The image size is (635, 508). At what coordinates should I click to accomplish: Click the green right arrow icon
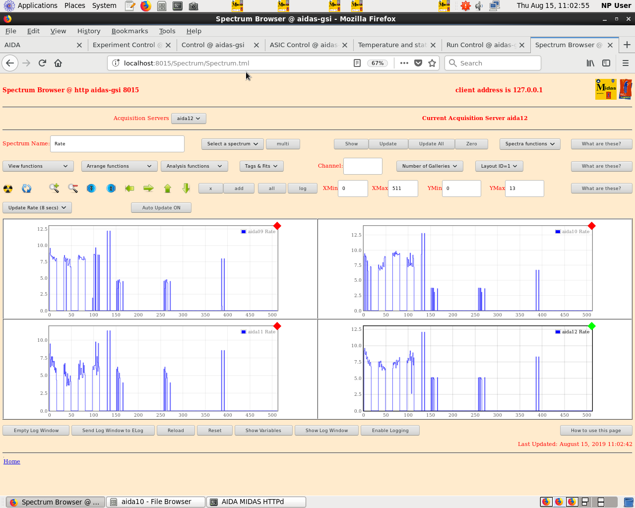pyautogui.click(x=148, y=188)
